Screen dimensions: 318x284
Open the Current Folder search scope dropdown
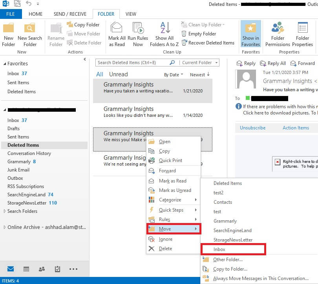coord(199,63)
